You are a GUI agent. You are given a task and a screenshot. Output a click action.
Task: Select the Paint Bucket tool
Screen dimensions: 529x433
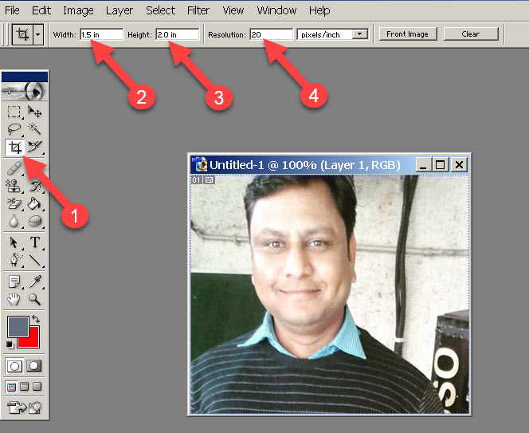(x=34, y=203)
